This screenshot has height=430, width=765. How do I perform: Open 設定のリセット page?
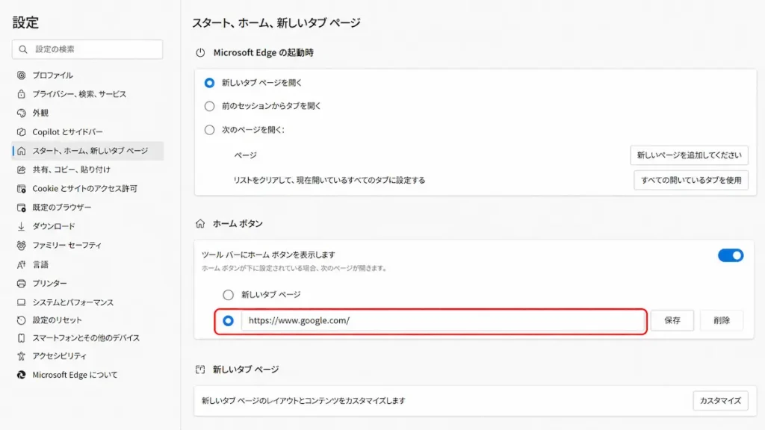click(57, 320)
